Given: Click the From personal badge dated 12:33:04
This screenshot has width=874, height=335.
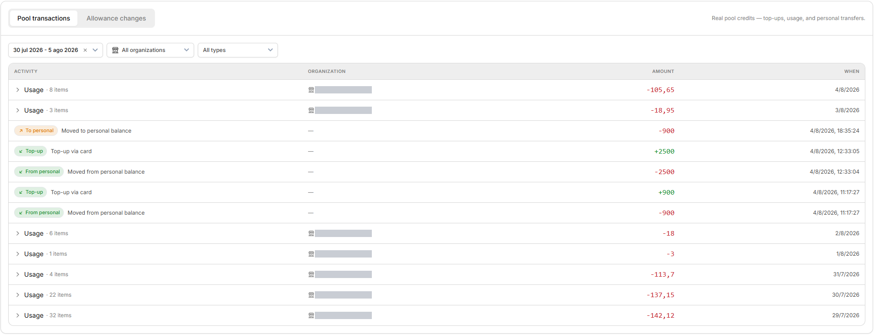Looking at the screenshot, I should (39, 172).
